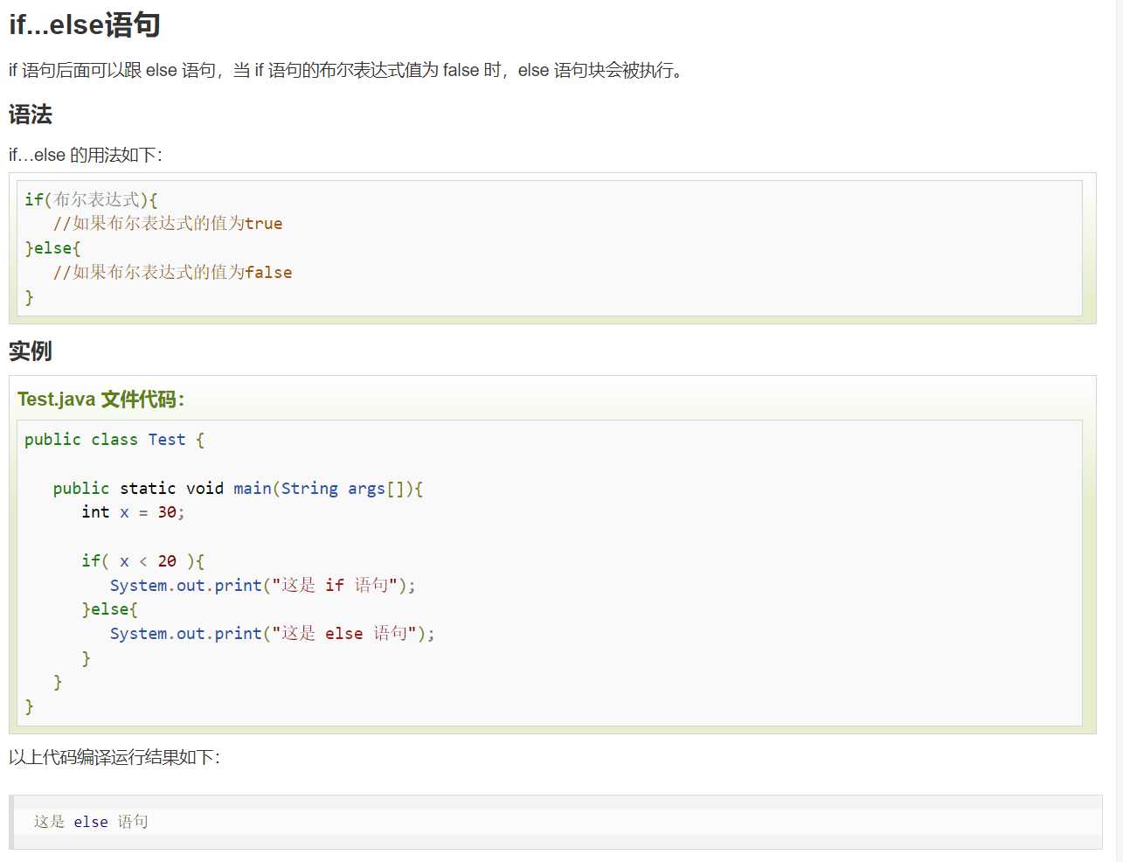Click the "语法" section heading
Image resolution: width=1123 pixels, height=862 pixels.
(x=31, y=115)
